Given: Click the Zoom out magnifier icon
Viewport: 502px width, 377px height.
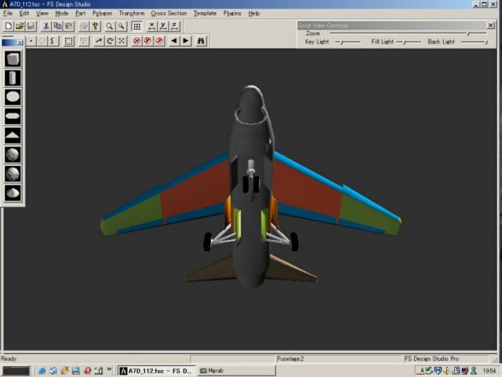Looking at the screenshot, I should [x=121, y=26].
